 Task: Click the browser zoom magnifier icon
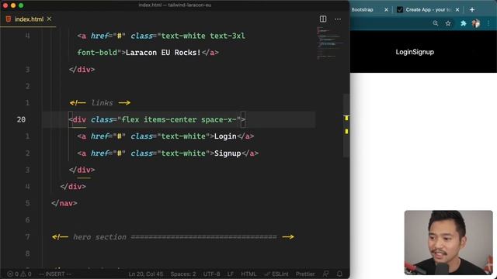[436, 23]
